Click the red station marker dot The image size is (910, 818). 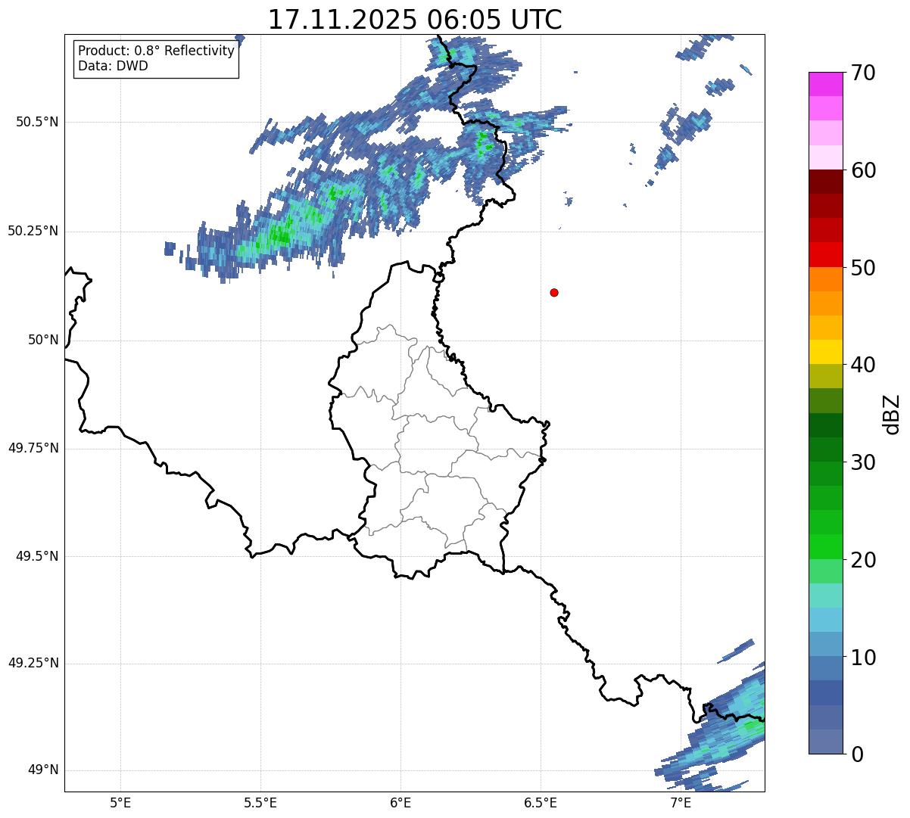click(554, 293)
